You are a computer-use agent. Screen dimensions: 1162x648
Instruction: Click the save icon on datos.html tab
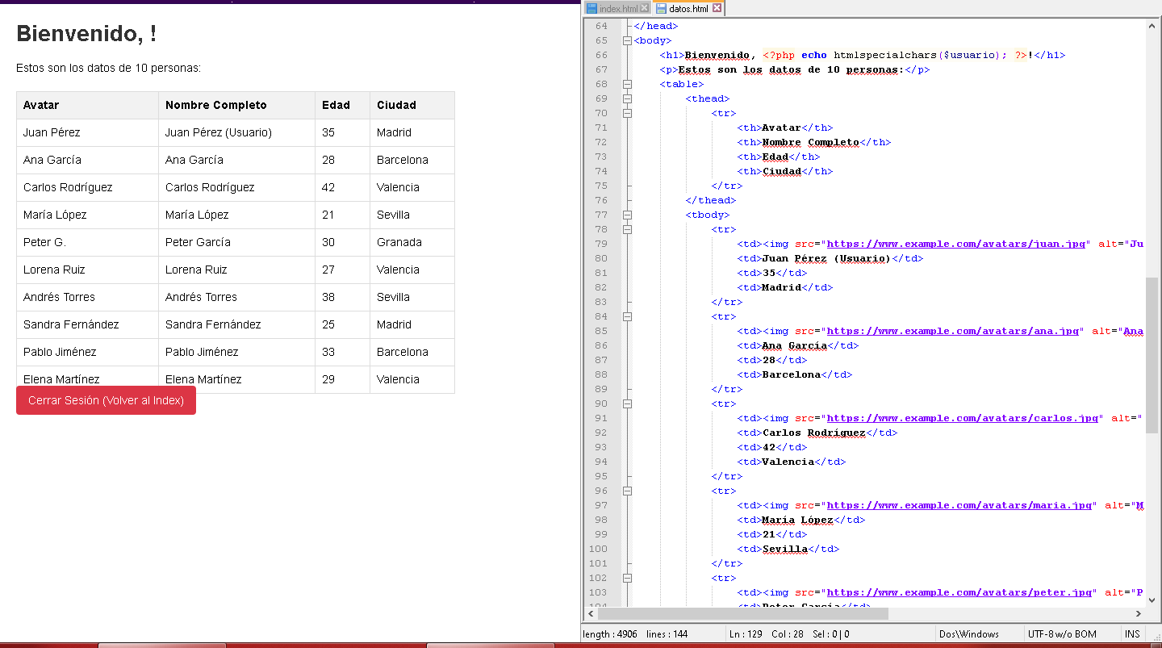click(x=662, y=9)
